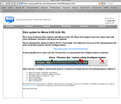This screenshot has width=121, height=104.
Task: Click the Configure button in the image
Action: coord(102,63)
